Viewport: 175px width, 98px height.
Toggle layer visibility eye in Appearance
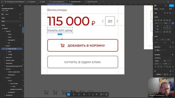[x=170, y=47]
